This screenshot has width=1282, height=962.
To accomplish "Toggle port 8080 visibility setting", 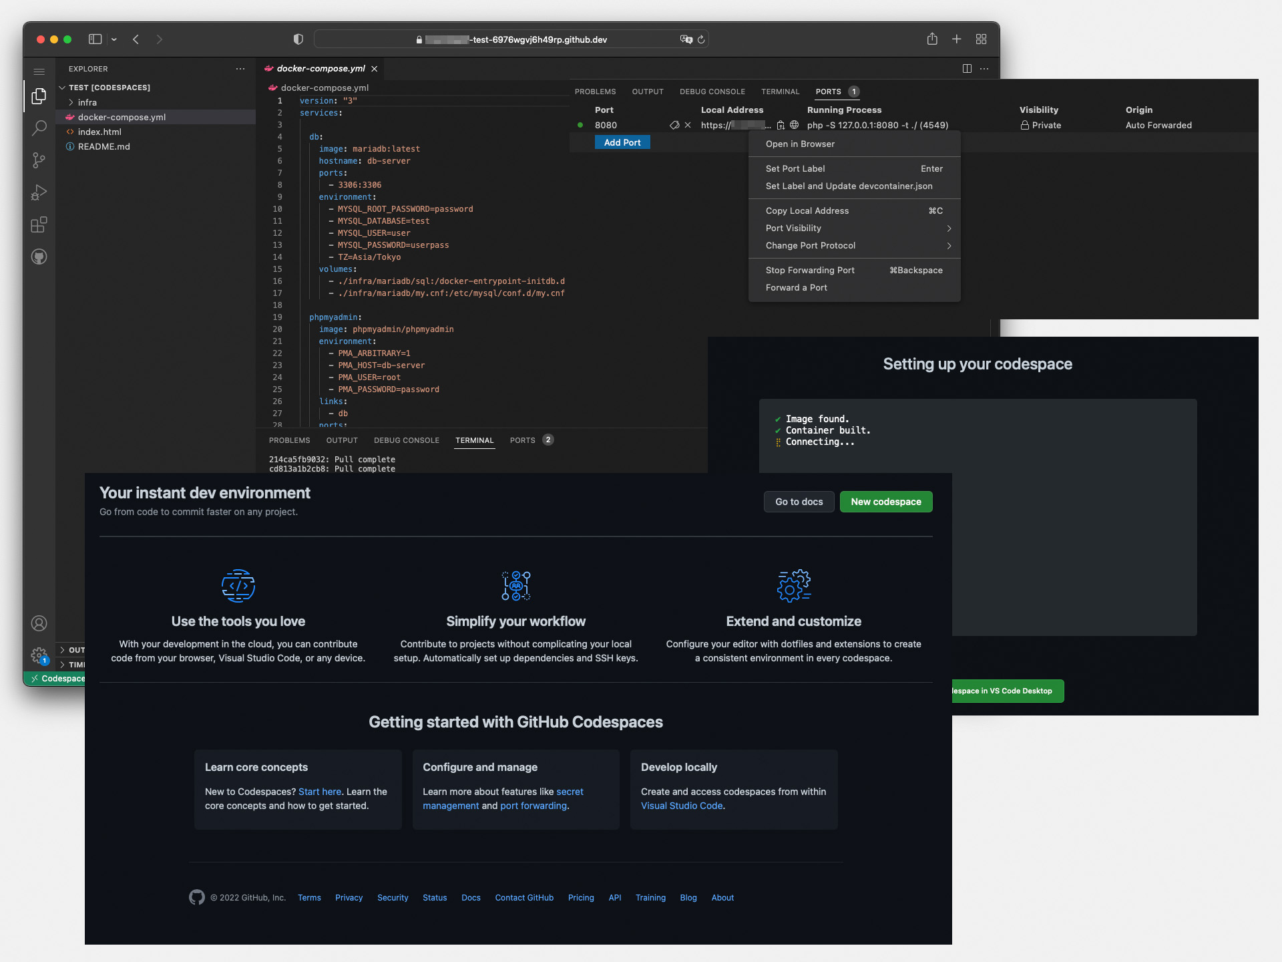I will point(793,227).
